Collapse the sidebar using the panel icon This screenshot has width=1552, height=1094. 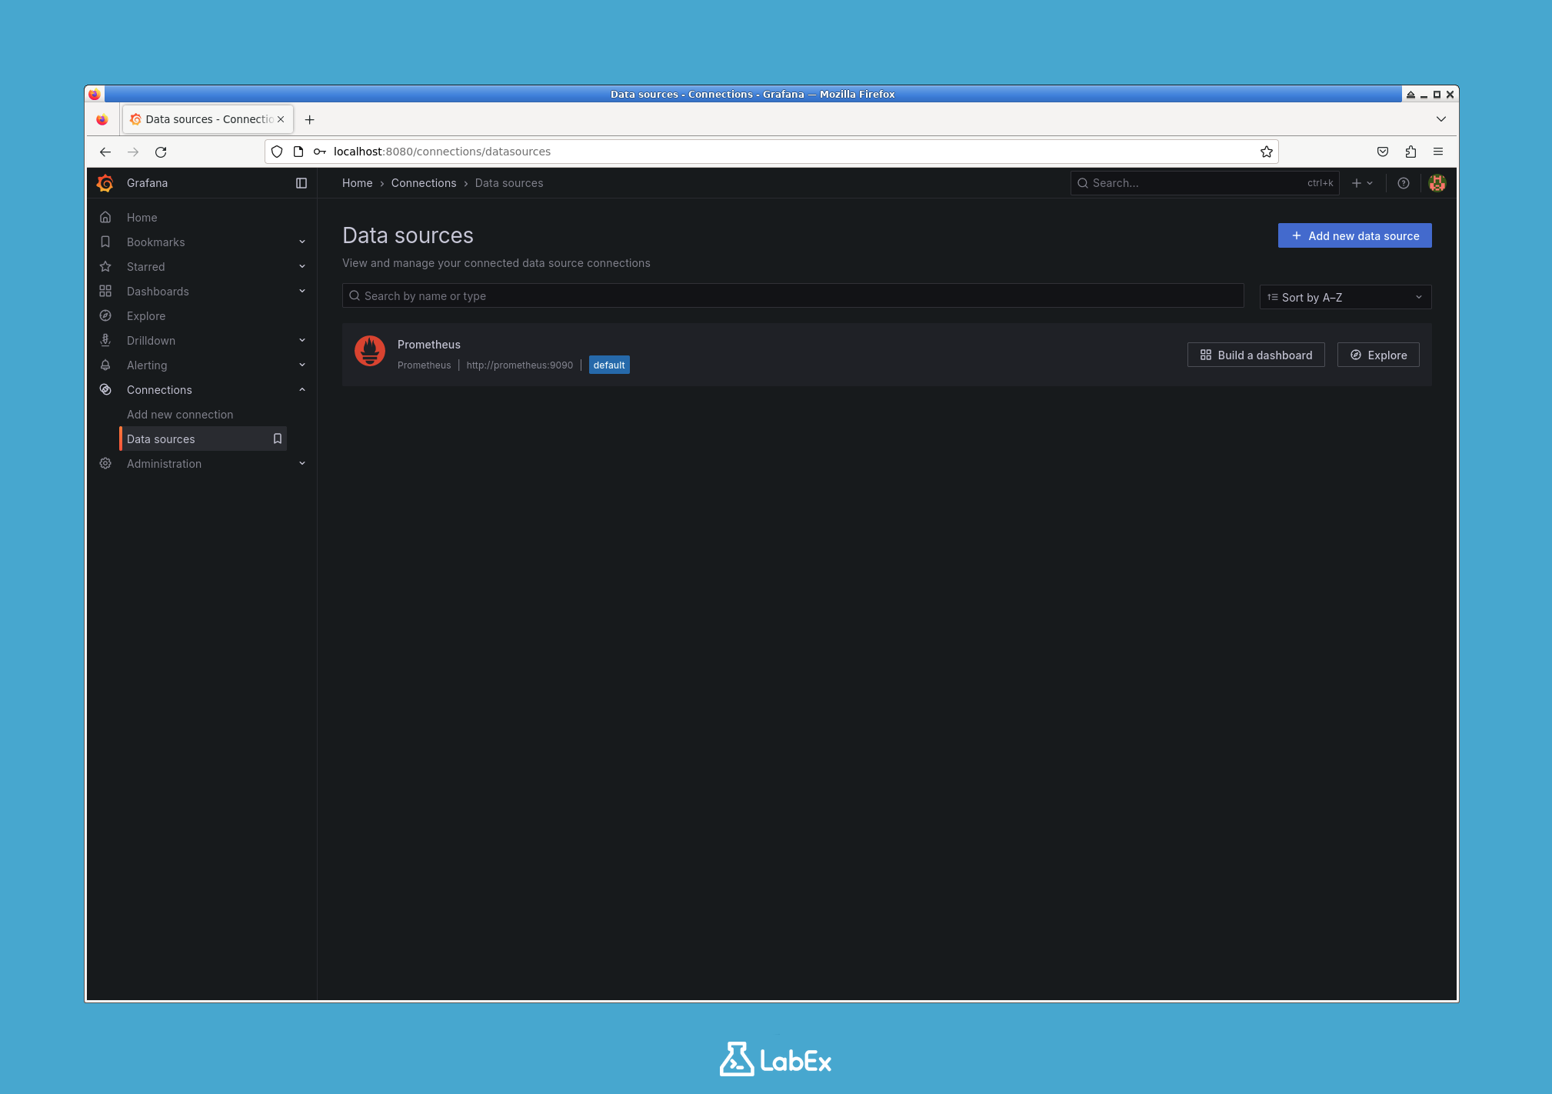pos(301,183)
